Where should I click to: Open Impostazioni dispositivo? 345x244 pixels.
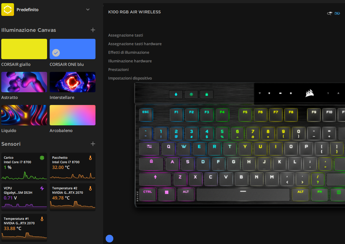click(x=130, y=78)
